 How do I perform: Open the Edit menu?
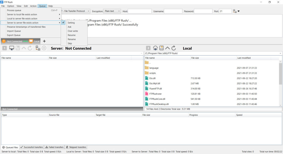tap(26, 6)
